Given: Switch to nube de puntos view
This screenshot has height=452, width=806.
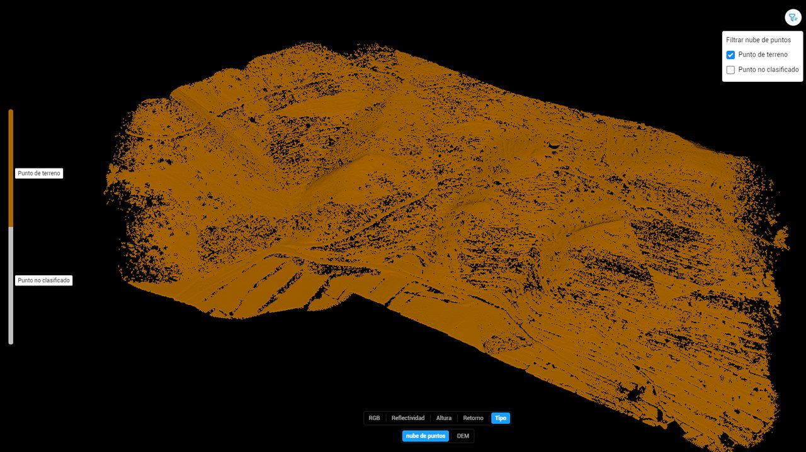Looking at the screenshot, I should point(426,436).
